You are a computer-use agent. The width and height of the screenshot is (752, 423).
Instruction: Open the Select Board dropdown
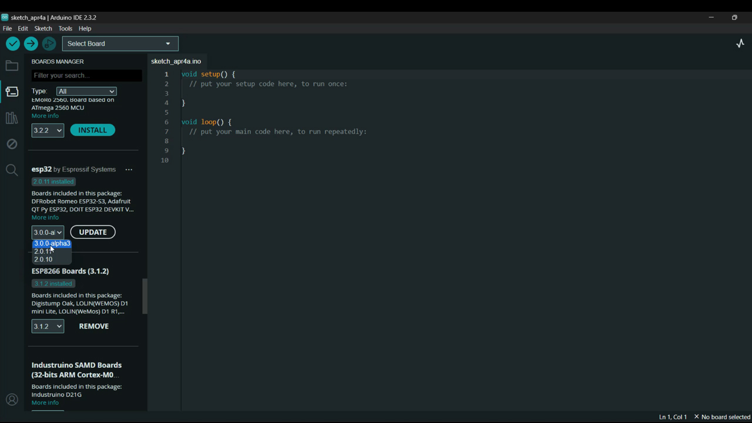tap(120, 43)
